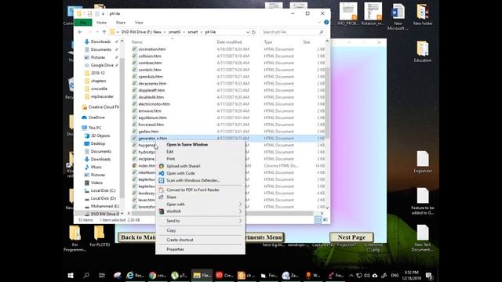Click the Explorer help icon
This screenshot has height=282, width=502.
point(326,22)
